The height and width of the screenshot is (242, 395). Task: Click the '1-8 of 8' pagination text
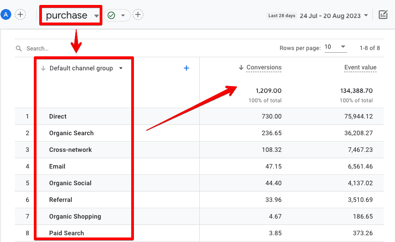coord(370,48)
